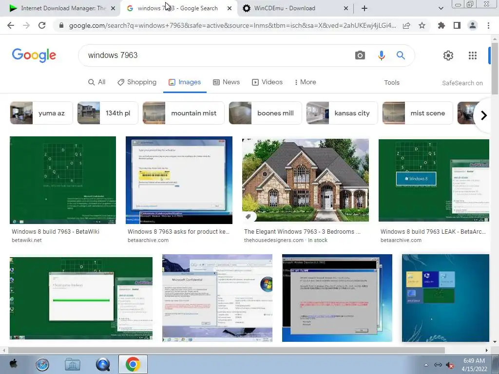Select the 134th pl suggestion chip

coord(108,113)
